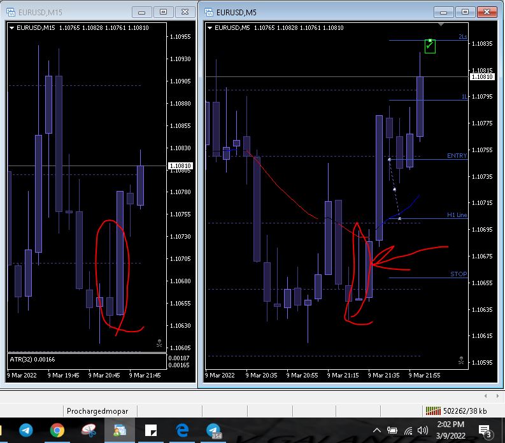The height and width of the screenshot is (443, 505).
Task: Click current price tag 1.10810 on M5 scale
Action: tap(482, 76)
